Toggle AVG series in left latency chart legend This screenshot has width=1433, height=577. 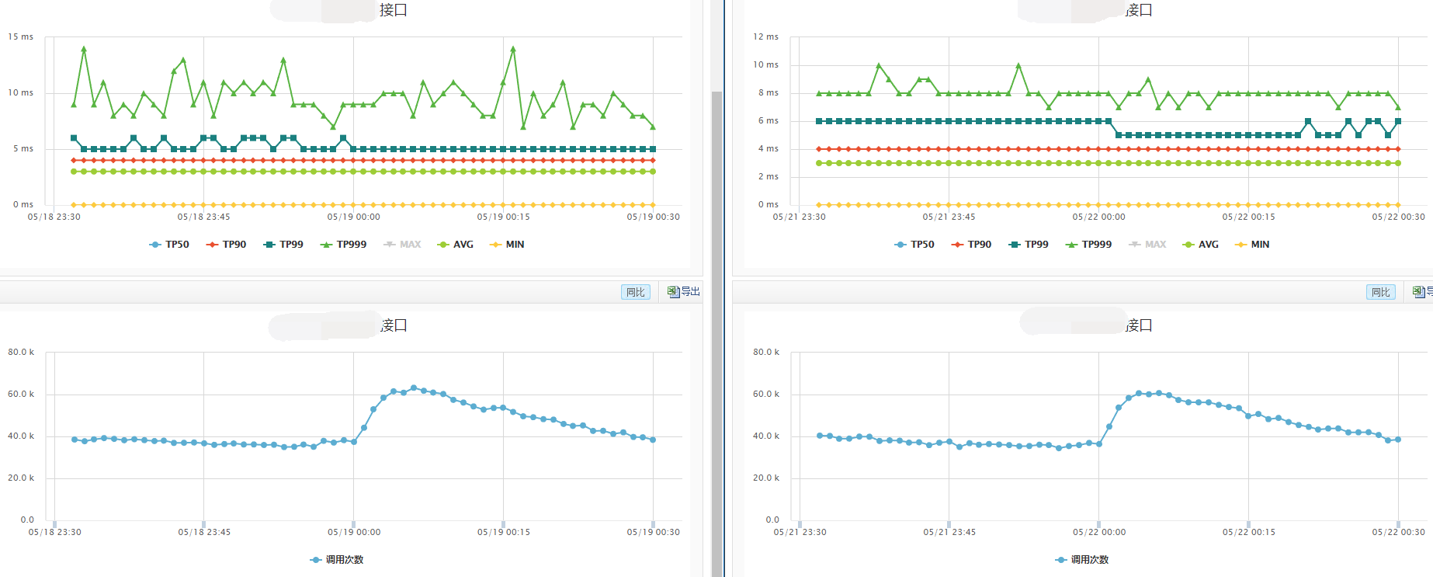456,245
